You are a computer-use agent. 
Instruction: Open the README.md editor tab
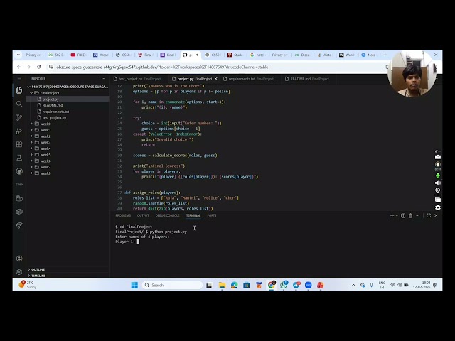[x=307, y=79]
